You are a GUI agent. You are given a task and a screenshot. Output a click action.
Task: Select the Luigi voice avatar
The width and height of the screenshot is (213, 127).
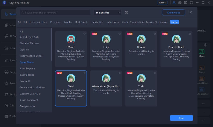coord(106,39)
